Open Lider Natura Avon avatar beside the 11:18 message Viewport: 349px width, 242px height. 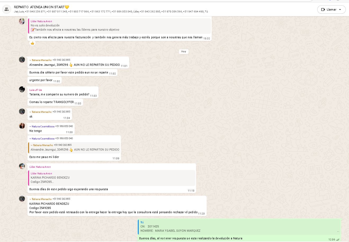[22, 166]
